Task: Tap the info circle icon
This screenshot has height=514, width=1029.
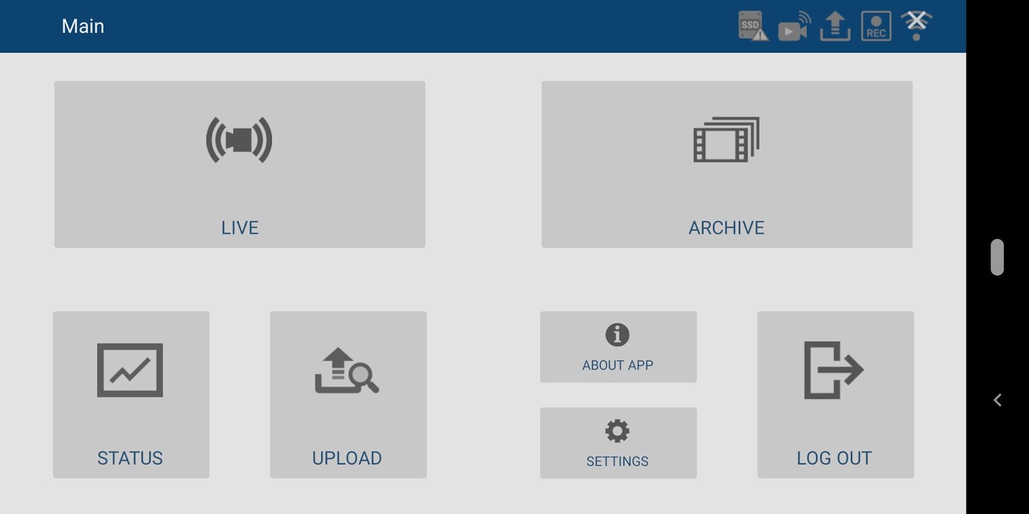Action: [617, 335]
